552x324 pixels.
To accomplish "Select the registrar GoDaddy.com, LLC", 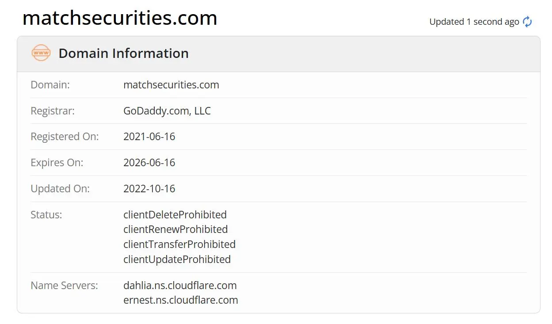I will (167, 111).
